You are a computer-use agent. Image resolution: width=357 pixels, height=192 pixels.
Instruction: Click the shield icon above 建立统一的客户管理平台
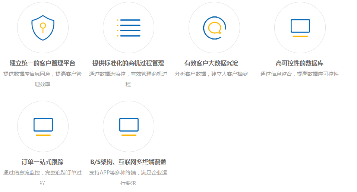pos(43,28)
